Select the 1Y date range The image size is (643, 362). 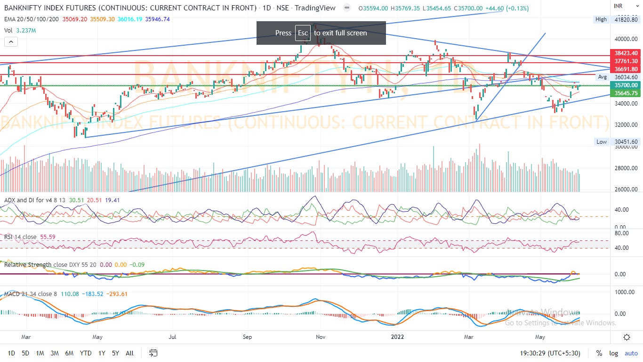(x=102, y=353)
